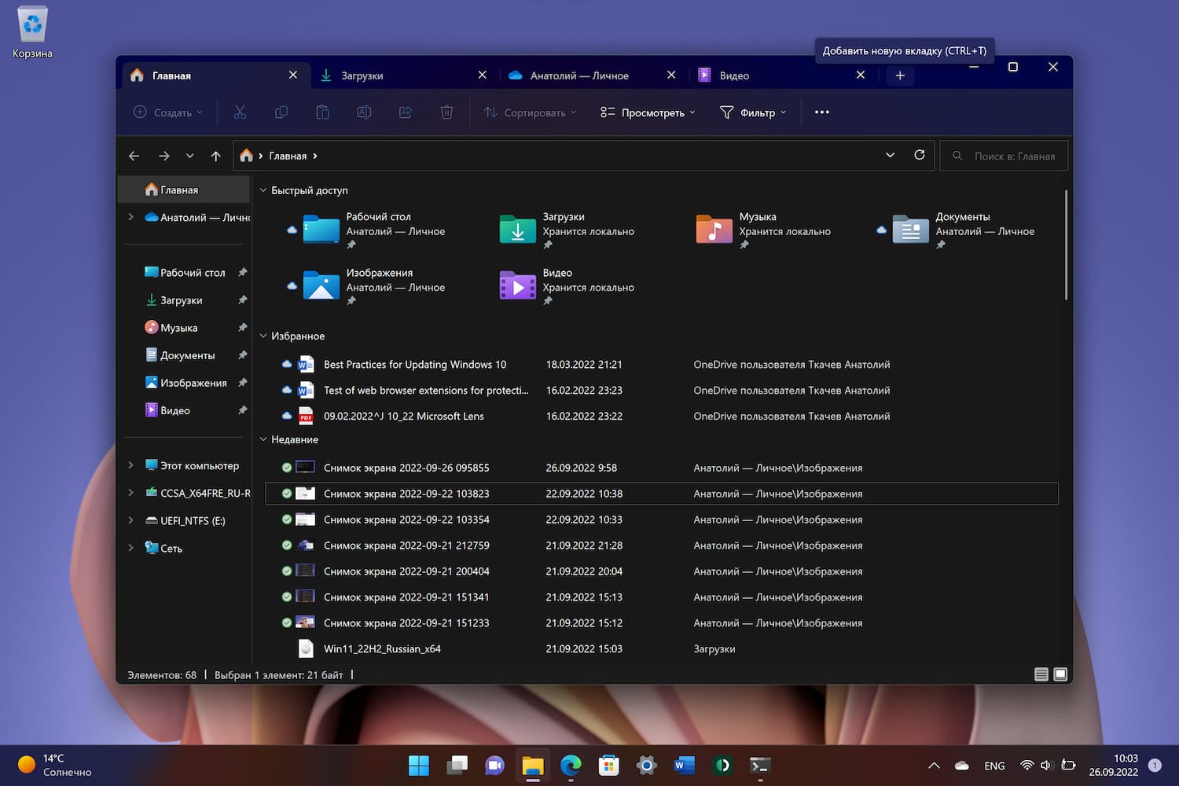Image resolution: width=1179 pixels, height=786 pixels.
Task: Switch to the Загрузки tab
Action: (x=362, y=75)
